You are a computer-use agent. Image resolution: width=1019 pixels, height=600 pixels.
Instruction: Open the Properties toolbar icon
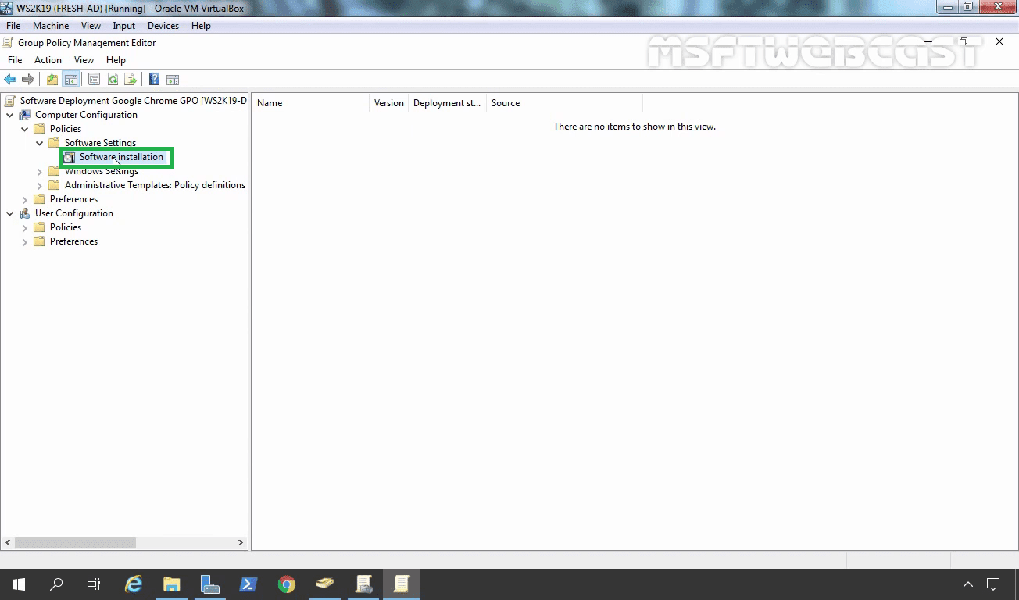pos(94,80)
